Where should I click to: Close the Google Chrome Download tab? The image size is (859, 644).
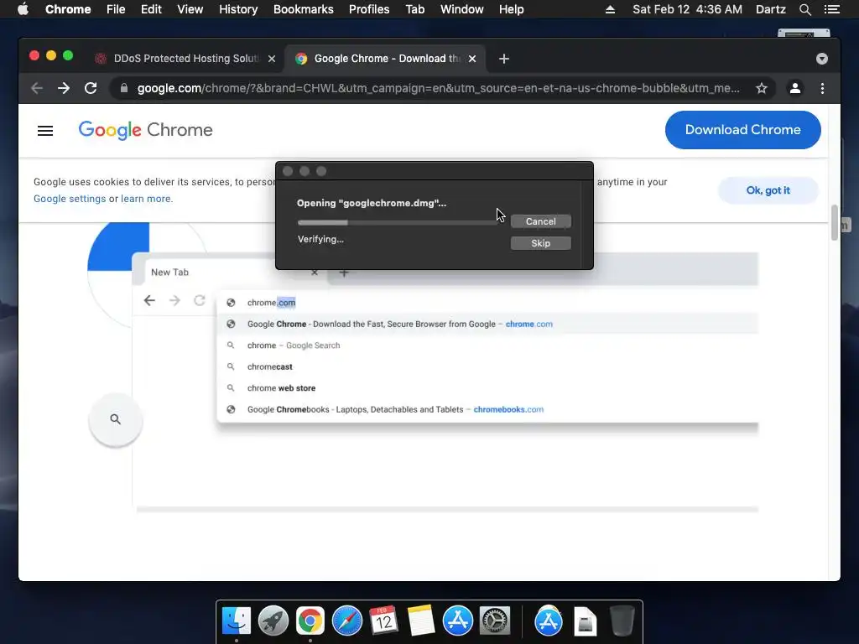pyautogui.click(x=472, y=59)
